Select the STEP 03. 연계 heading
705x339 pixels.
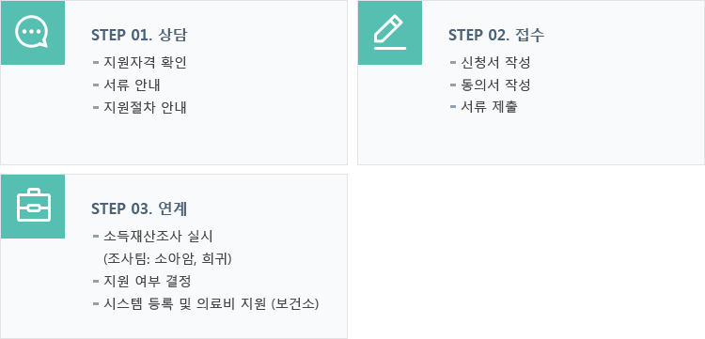pos(139,208)
